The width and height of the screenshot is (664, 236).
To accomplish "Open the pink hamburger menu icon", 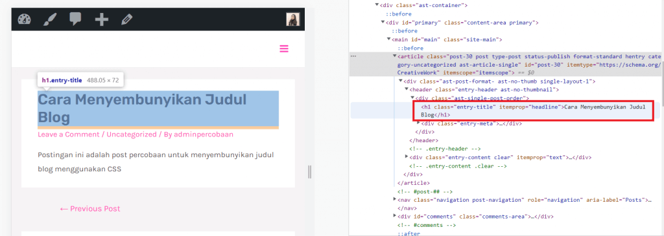I will pyautogui.click(x=284, y=49).
